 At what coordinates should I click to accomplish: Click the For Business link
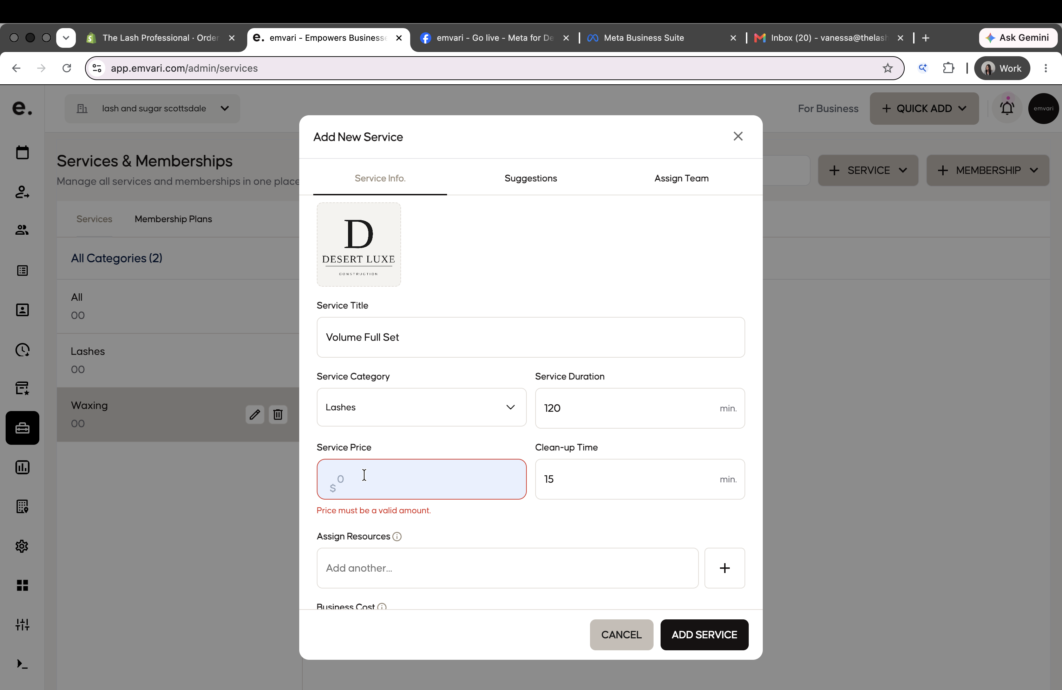pos(828,109)
